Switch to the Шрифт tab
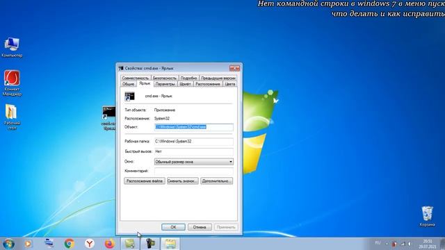 coord(186,84)
